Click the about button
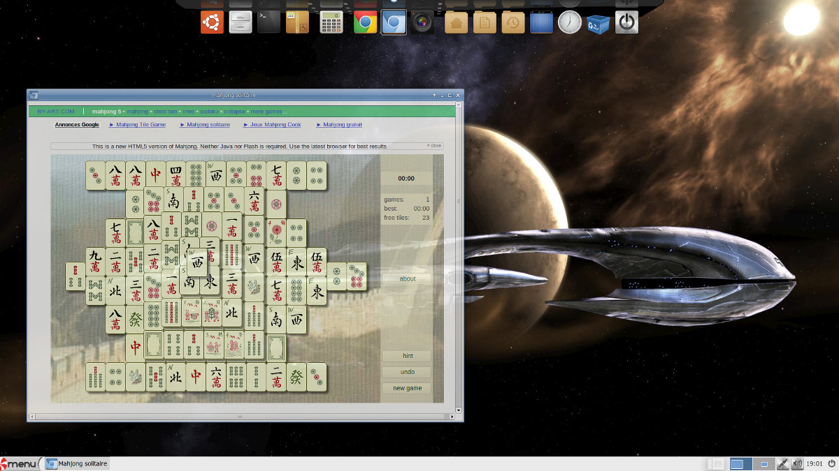This screenshot has height=471, width=839. [x=408, y=279]
